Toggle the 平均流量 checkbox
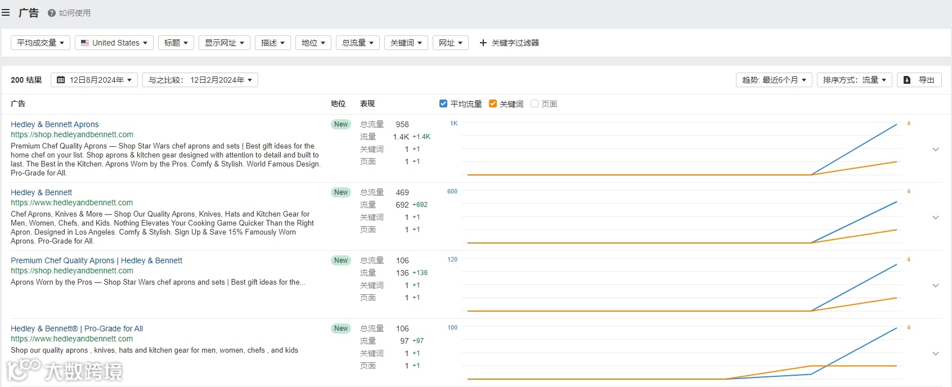 [x=443, y=103]
